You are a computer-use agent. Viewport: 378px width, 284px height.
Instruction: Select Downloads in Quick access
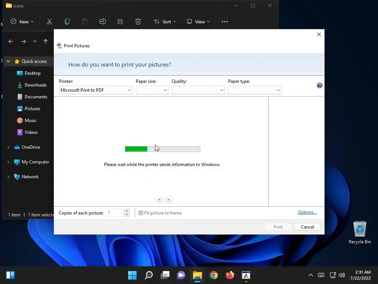32,85
